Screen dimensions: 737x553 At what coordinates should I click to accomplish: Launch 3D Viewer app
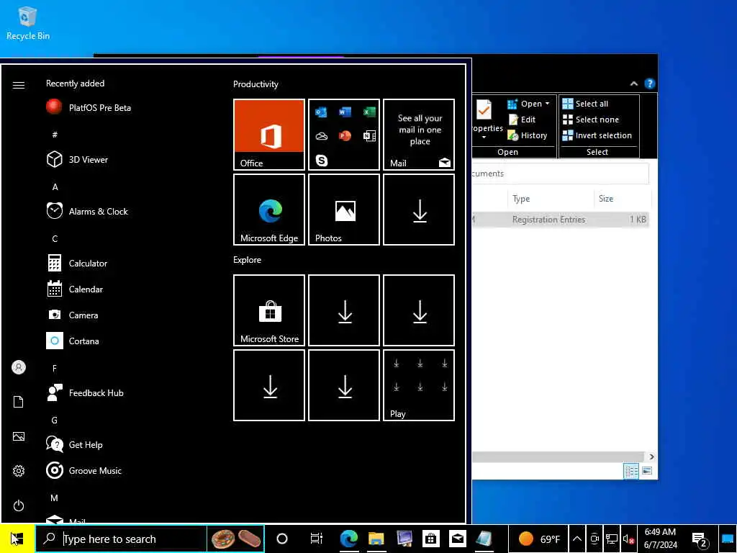78,159
